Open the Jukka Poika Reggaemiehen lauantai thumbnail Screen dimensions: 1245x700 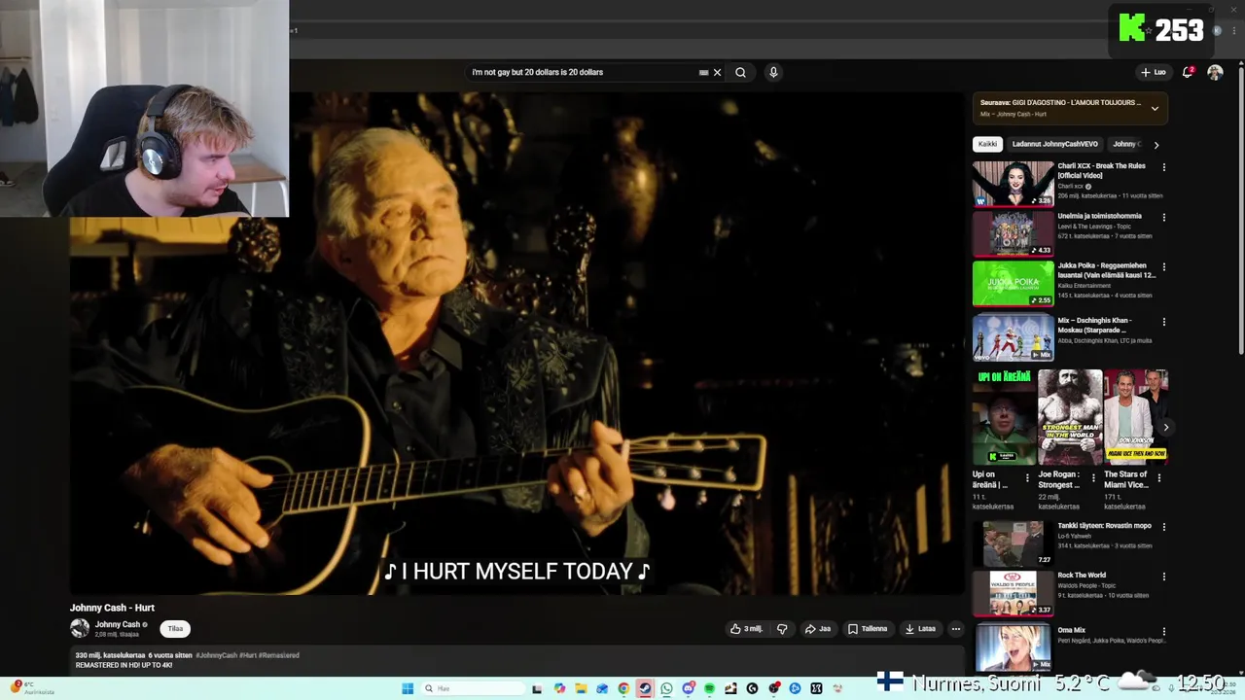[x=1013, y=283]
